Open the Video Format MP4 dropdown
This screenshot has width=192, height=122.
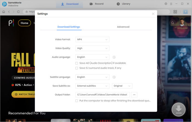click(x=92, y=39)
